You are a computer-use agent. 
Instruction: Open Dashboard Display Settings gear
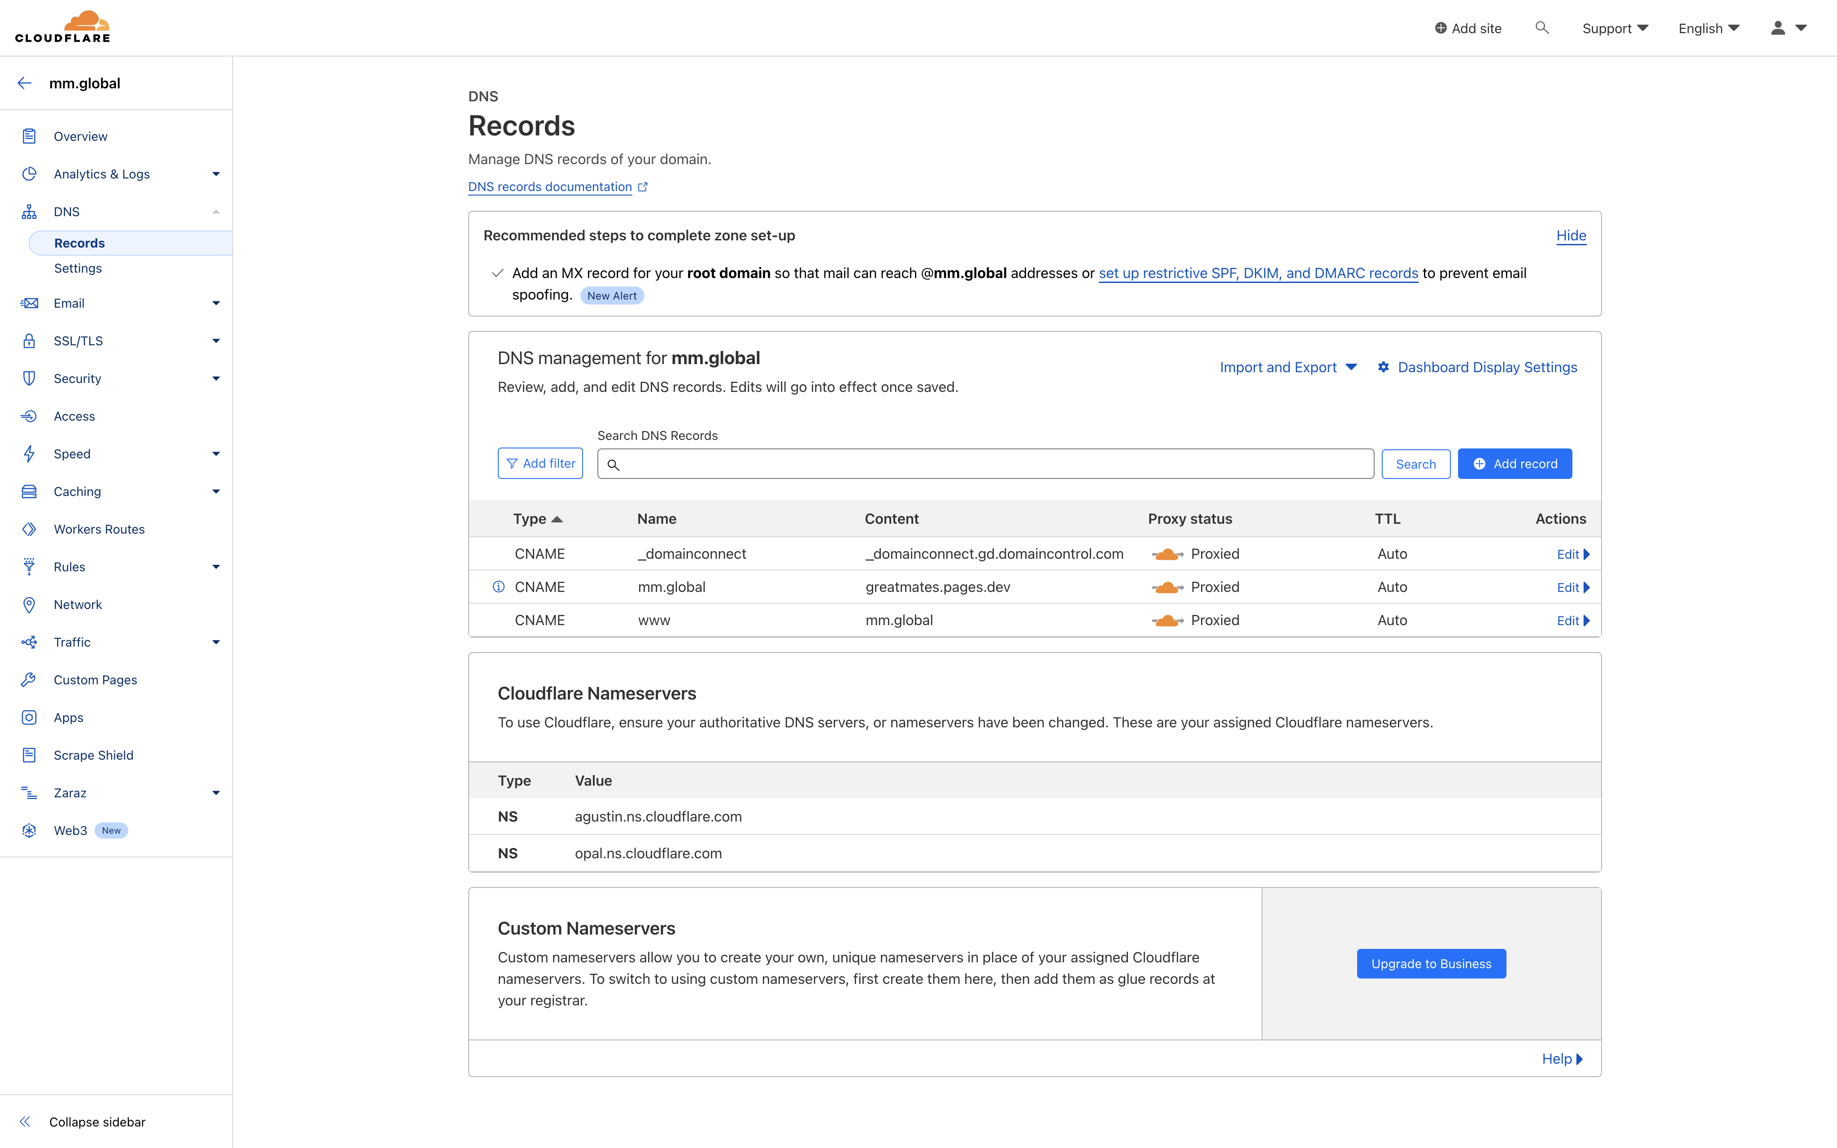click(1383, 367)
